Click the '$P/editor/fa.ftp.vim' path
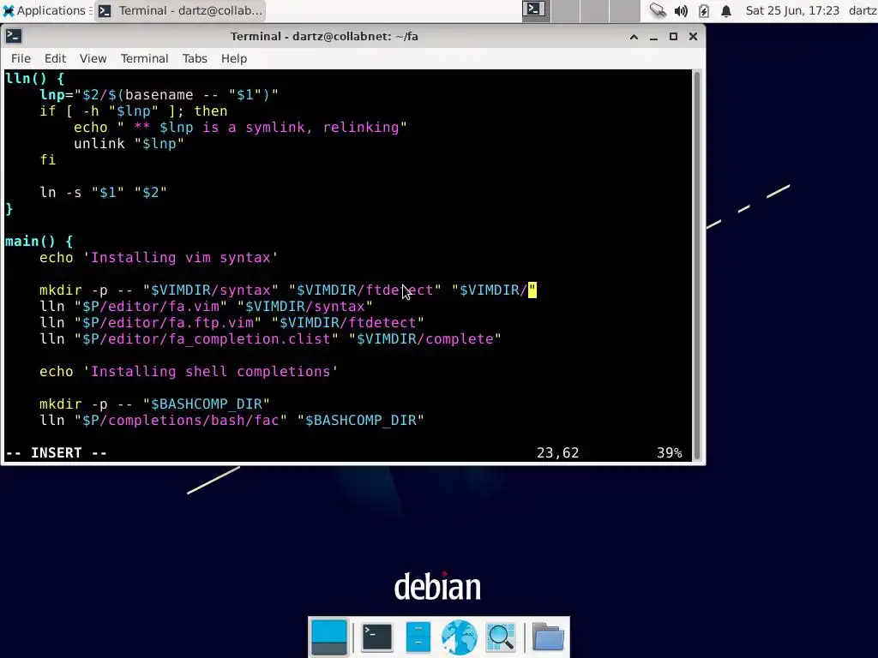 click(167, 322)
